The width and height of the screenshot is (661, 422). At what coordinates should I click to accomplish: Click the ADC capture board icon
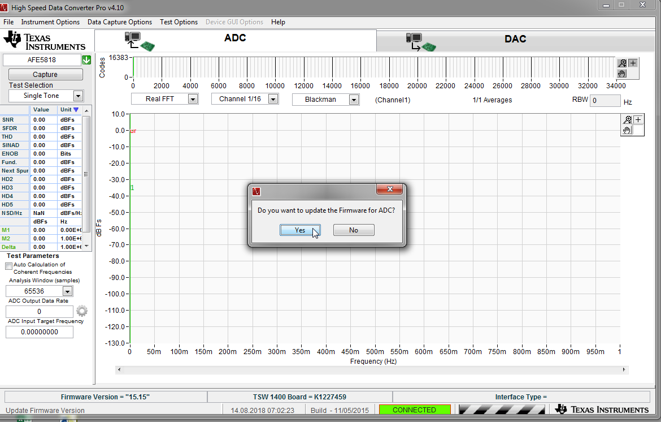pyautogui.click(x=140, y=41)
